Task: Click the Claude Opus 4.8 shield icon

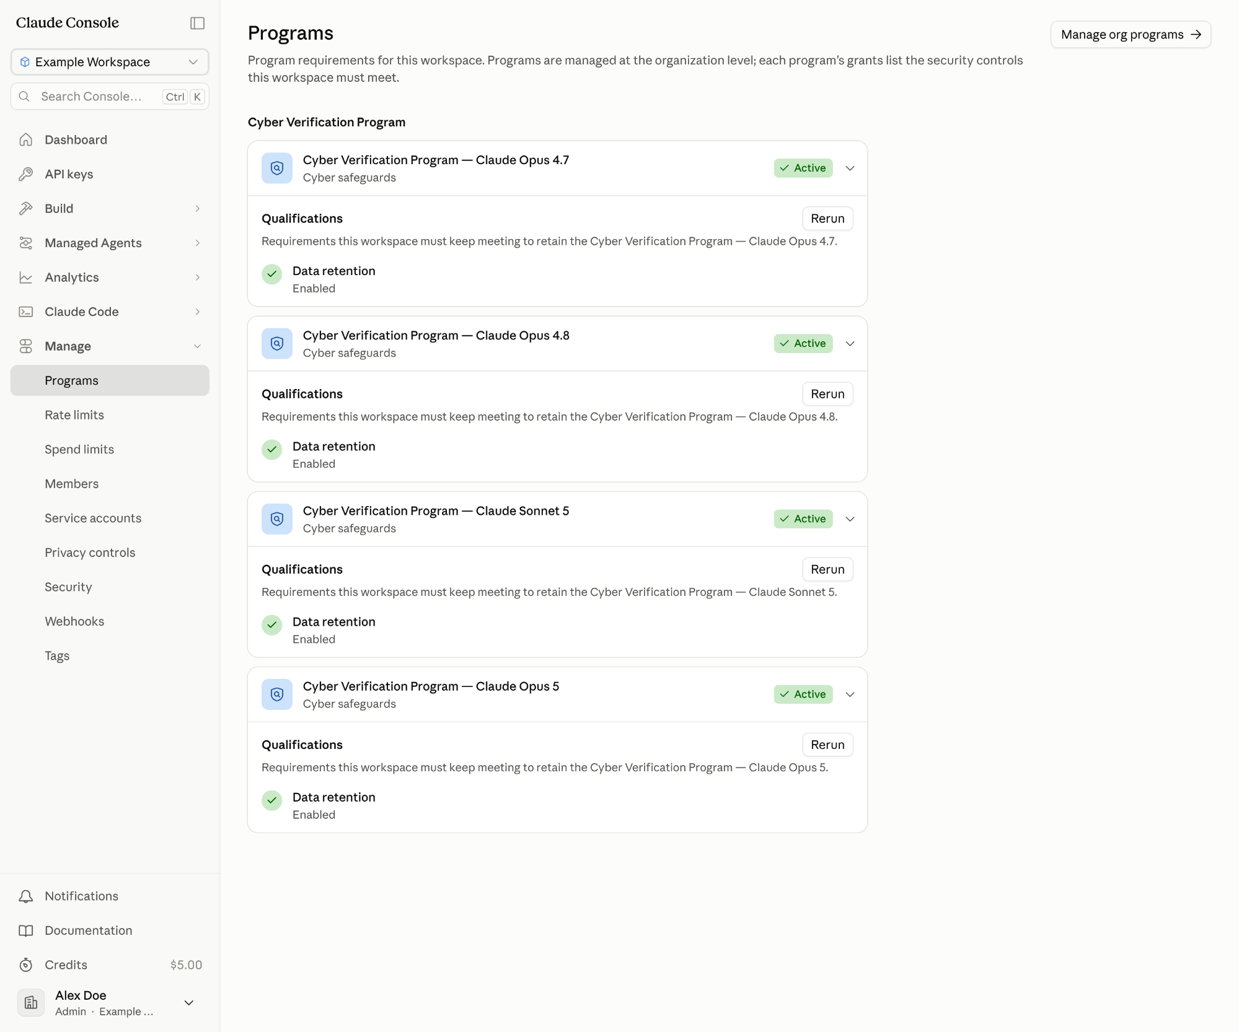Action: pyautogui.click(x=277, y=344)
